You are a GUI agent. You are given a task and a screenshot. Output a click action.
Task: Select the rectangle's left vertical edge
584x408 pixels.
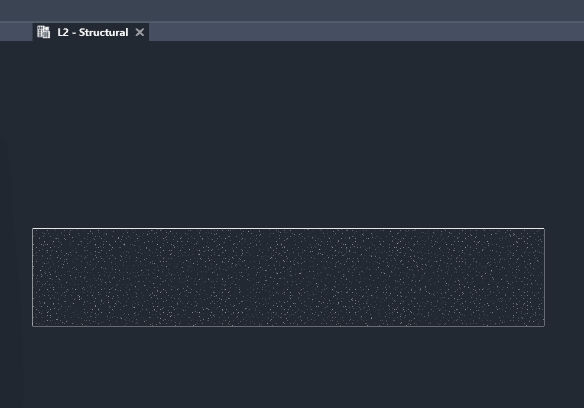[33, 277]
